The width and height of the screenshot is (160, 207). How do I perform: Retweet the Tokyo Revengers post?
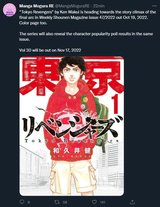pos(57,202)
